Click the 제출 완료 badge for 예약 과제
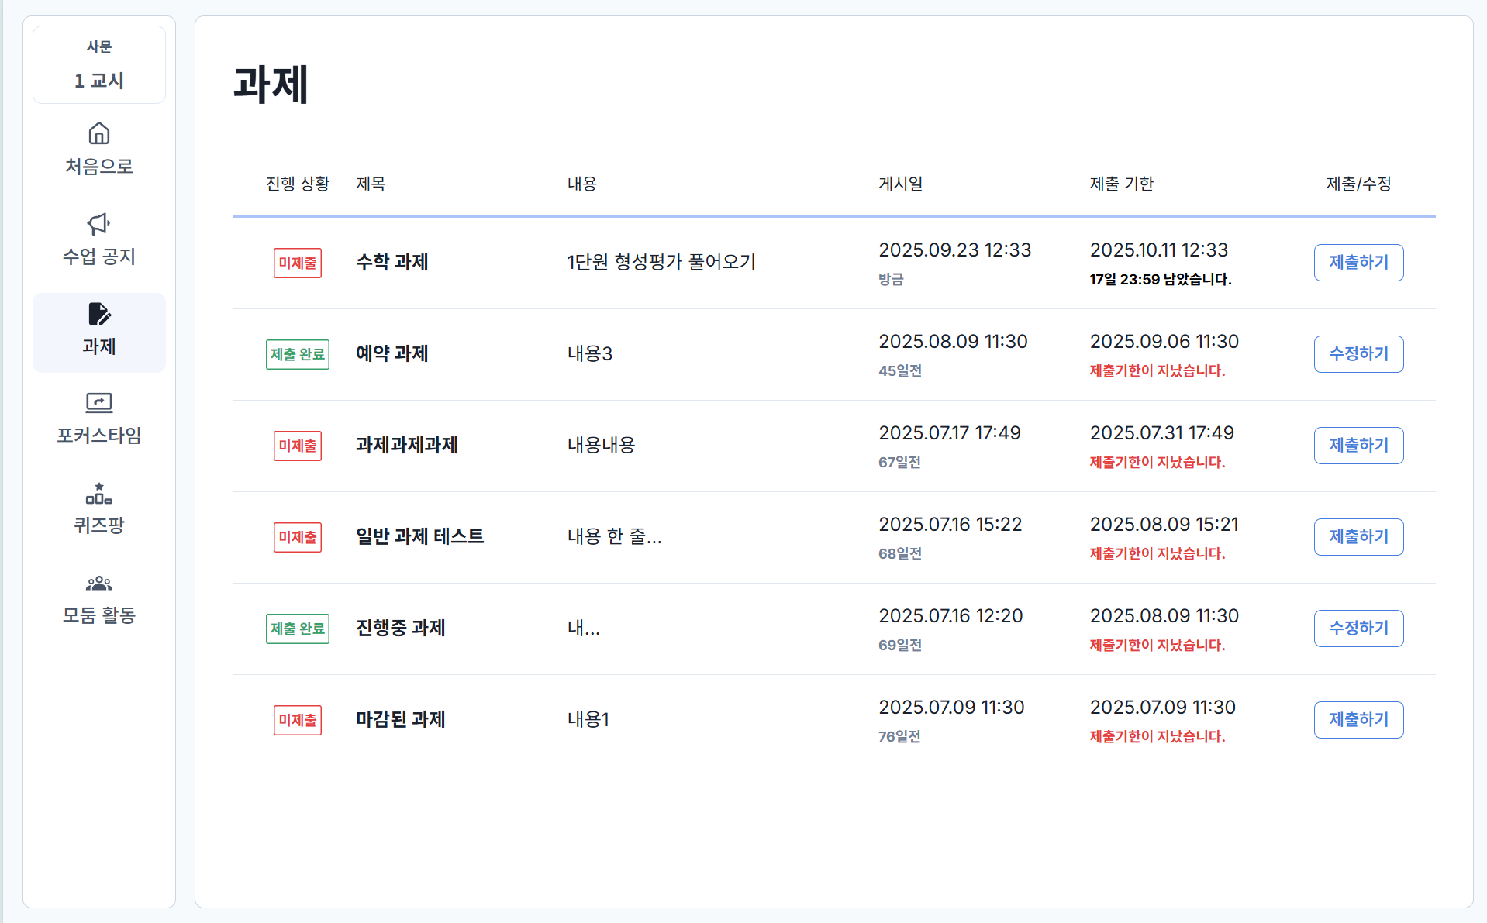Screen dimensions: 1487x923 point(298,354)
